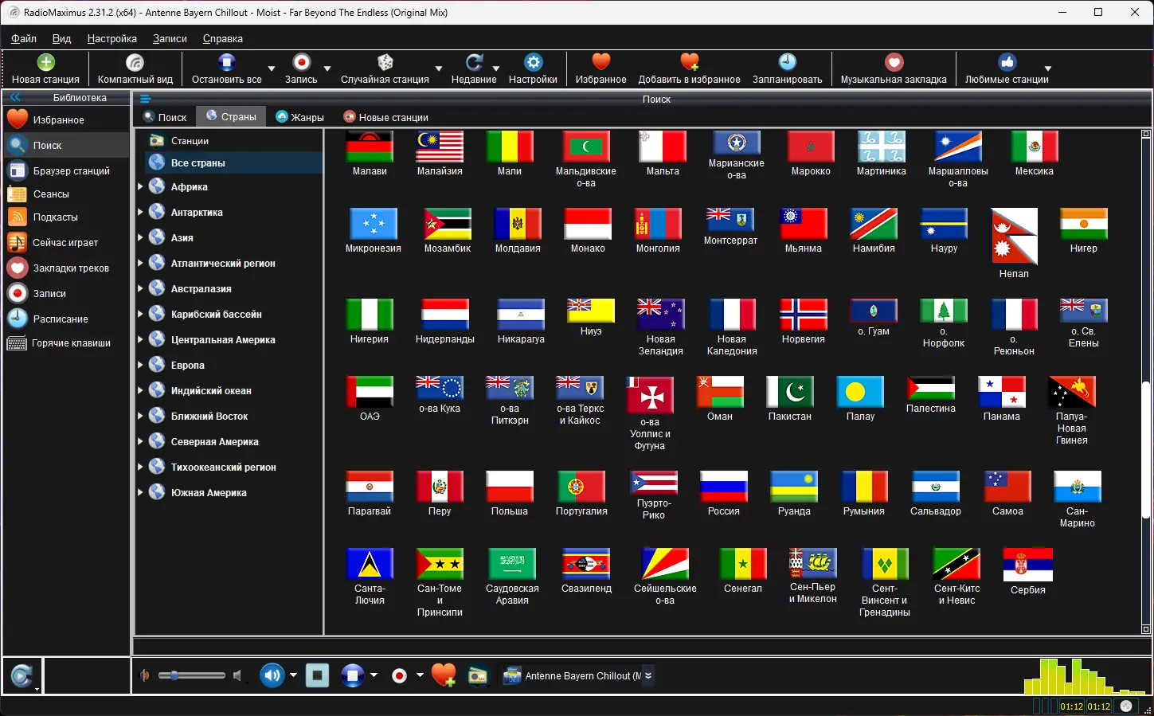The image size is (1154, 716).
Task: Open Браузер станций in the sidebar
Action: coord(66,170)
